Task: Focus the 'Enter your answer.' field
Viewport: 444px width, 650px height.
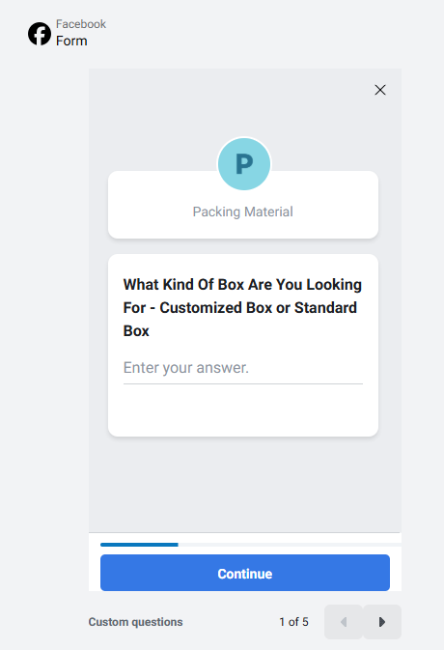Action: pos(243,368)
